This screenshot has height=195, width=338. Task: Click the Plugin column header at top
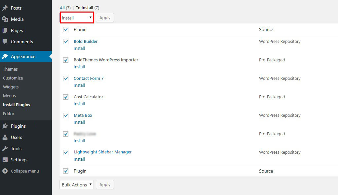80,29
